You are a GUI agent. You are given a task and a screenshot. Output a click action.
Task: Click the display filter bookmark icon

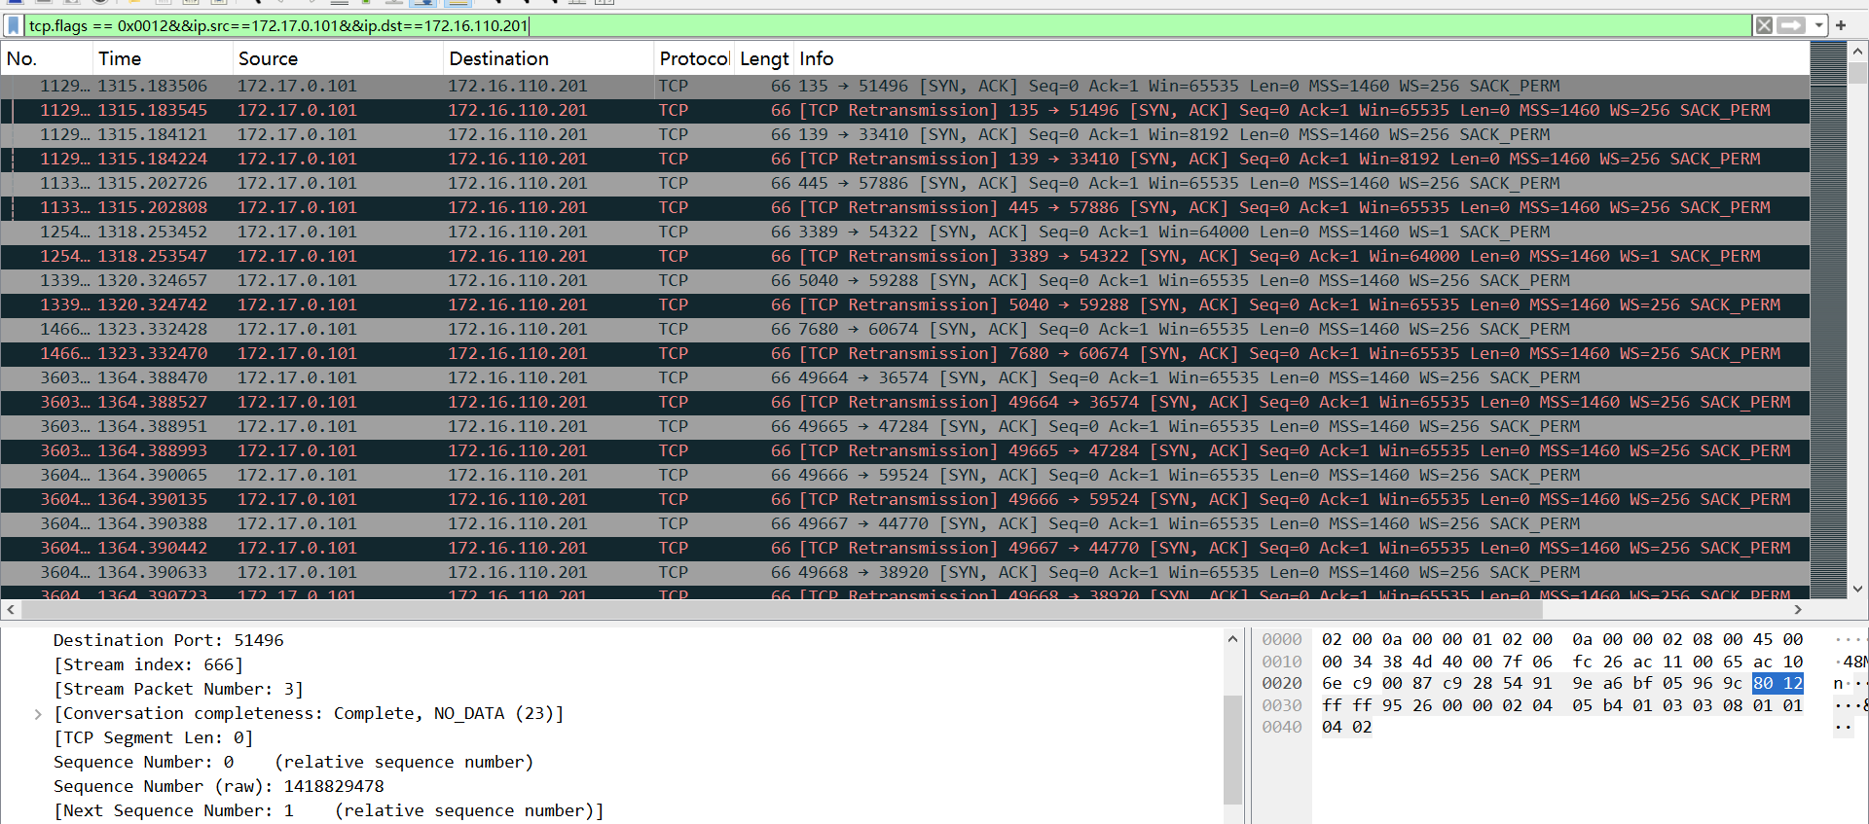14,25
